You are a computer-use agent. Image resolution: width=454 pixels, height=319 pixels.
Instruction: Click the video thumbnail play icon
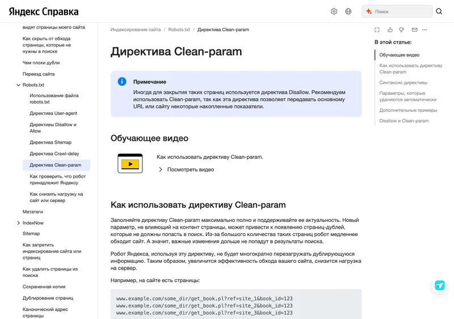pyautogui.click(x=130, y=163)
